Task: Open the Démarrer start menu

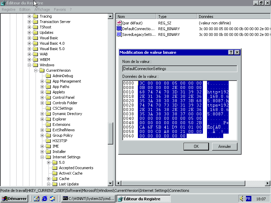Action: click(x=14, y=199)
